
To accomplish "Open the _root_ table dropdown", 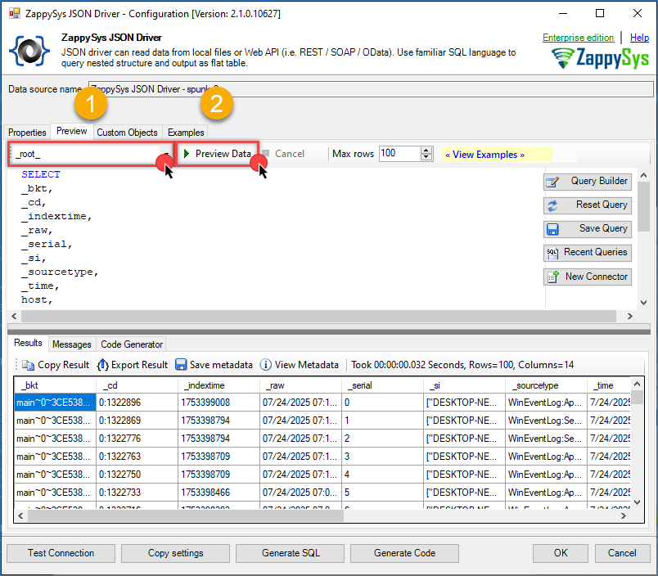I will click(x=166, y=155).
